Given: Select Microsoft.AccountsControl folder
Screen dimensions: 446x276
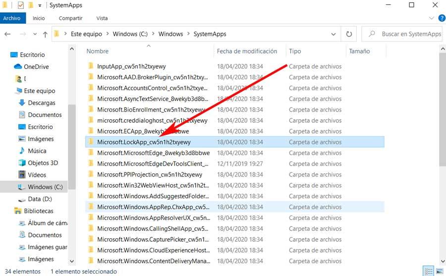Looking at the screenshot, I should click(235, 88).
